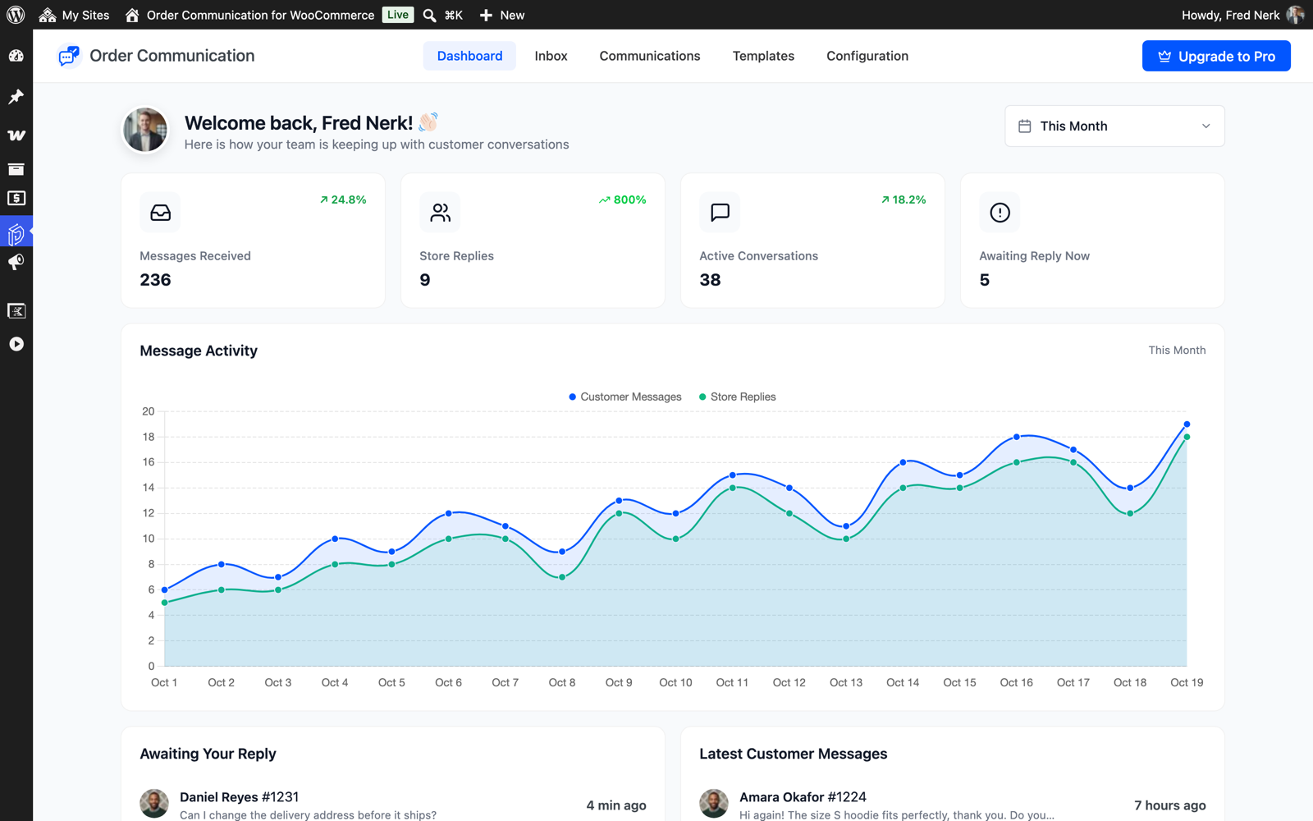Click the 236 Messages Received value
The height and width of the screenshot is (821, 1313).
click(155, 280)
